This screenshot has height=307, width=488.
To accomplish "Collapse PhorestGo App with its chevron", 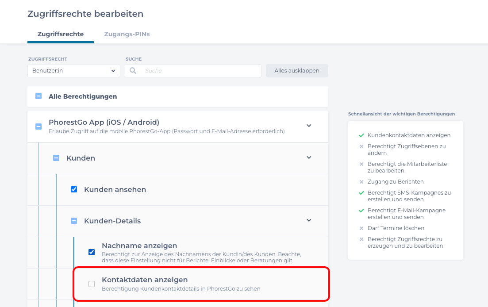I will point(309,126).
